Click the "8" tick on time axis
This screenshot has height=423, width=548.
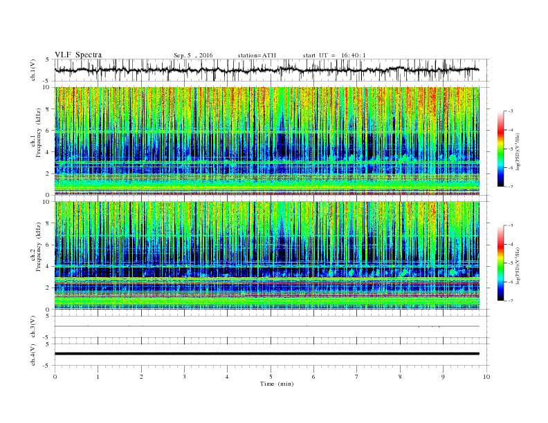coord(400,377)
